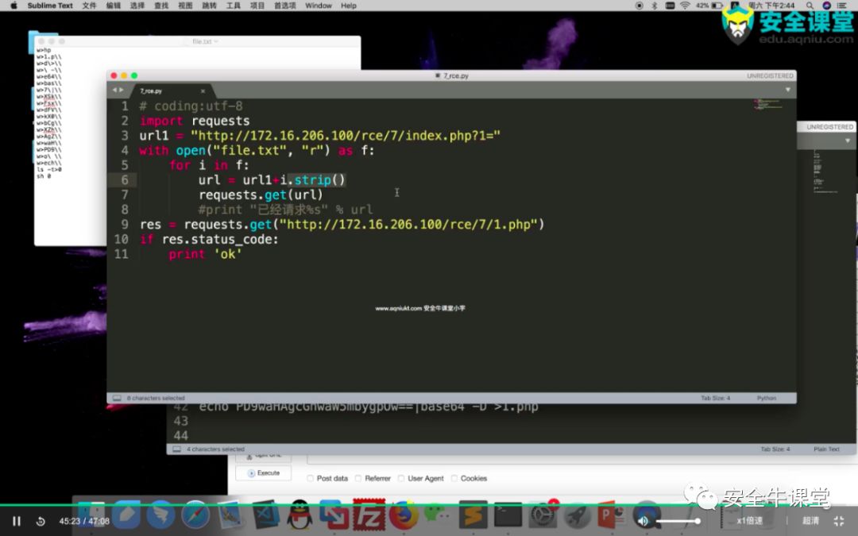This screenshot has width=858, height=536.
Task: Open the 超清 video quality selector
Action: [x=811, y=521]
